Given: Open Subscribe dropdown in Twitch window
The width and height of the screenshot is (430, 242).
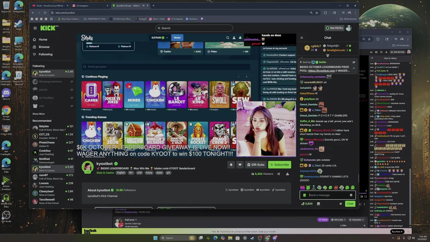Looking at the screenshot, I should [x=356, y=220].
